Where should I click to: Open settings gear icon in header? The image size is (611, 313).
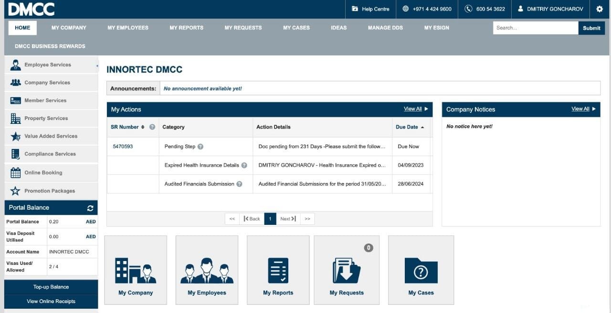tap(600, 9)
